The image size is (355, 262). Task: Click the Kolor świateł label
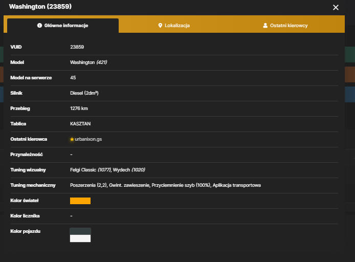pyautogui.click(x=25, y=201)
